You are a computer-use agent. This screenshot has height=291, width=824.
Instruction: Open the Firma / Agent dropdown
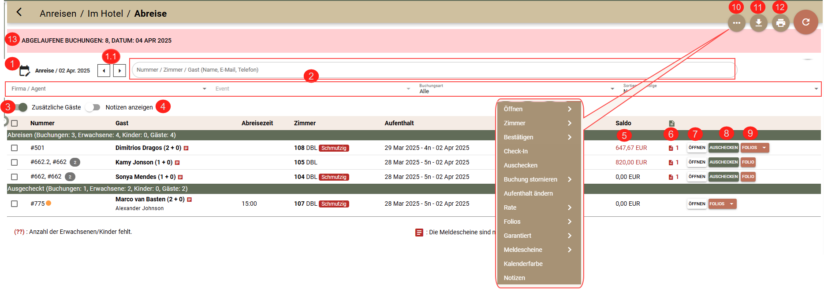point(108,89)
